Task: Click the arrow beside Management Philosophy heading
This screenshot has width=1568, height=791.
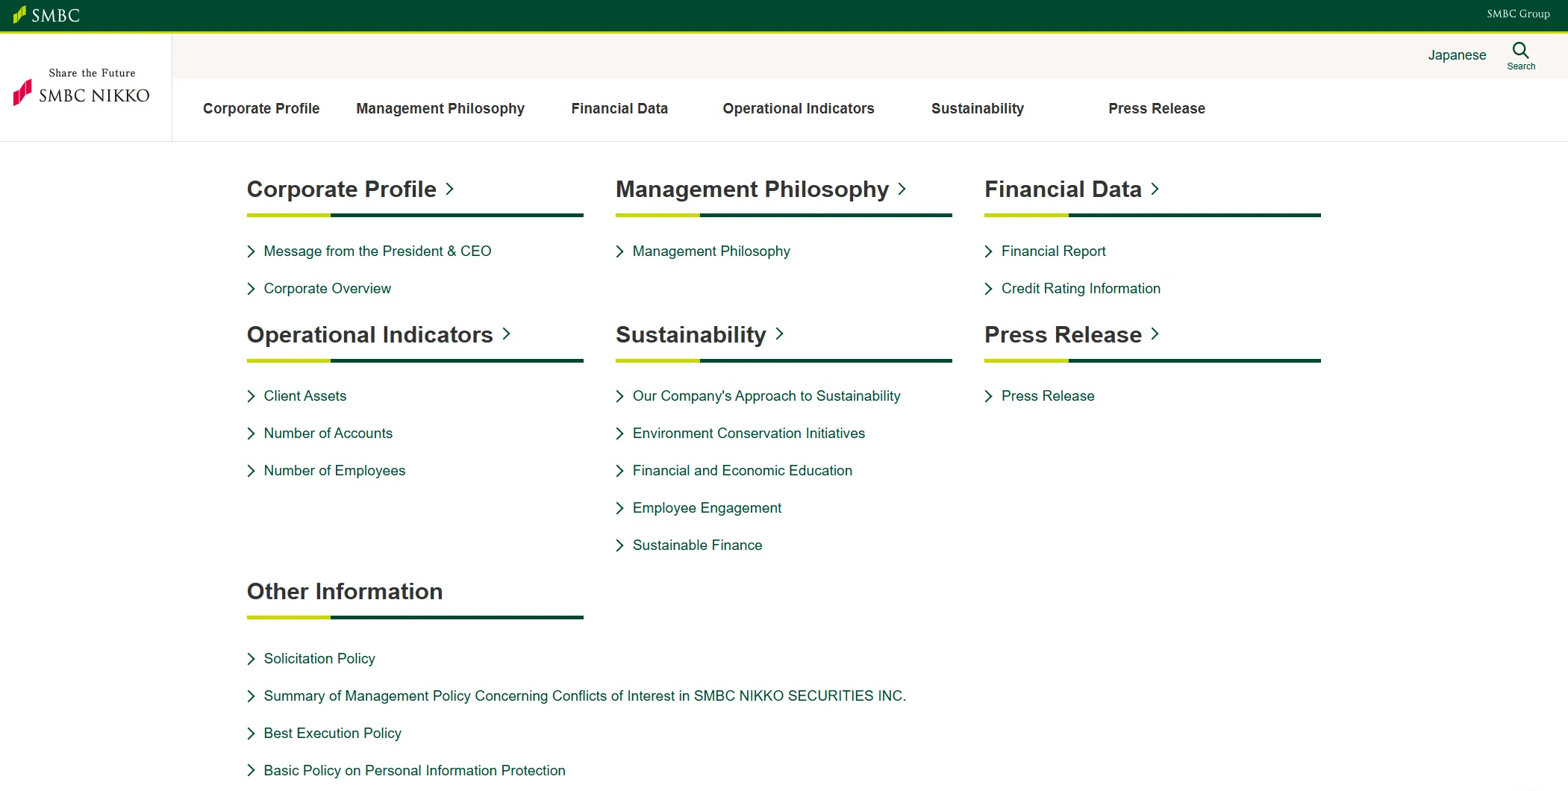Action: [x=902, y=189]
